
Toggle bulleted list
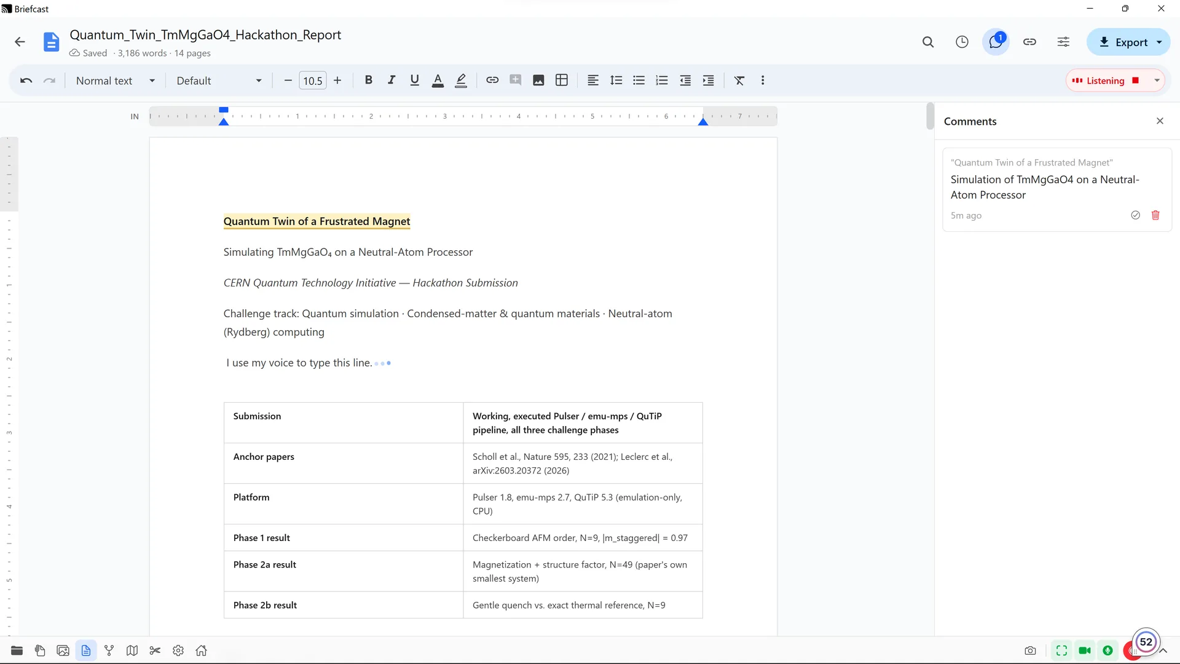click(639, 81)
